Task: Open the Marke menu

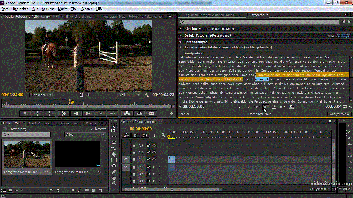Action: 63,9
